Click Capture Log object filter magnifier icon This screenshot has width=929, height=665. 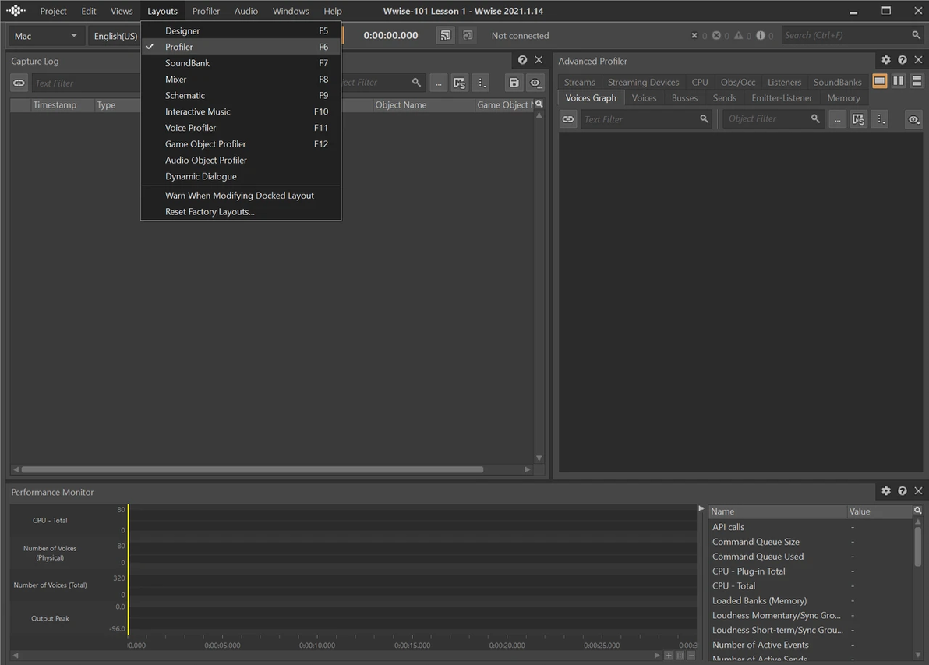coord(416,83)
